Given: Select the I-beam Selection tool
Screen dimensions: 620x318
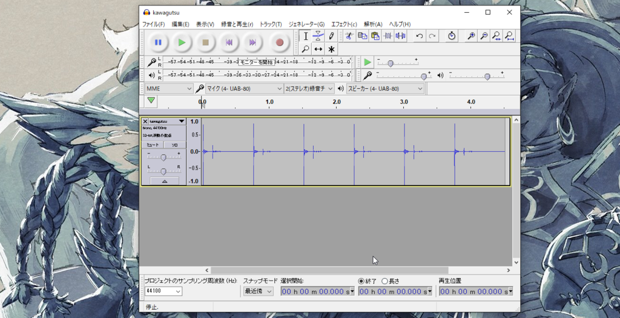Looking at the screenshot, I should click(305, 36).
